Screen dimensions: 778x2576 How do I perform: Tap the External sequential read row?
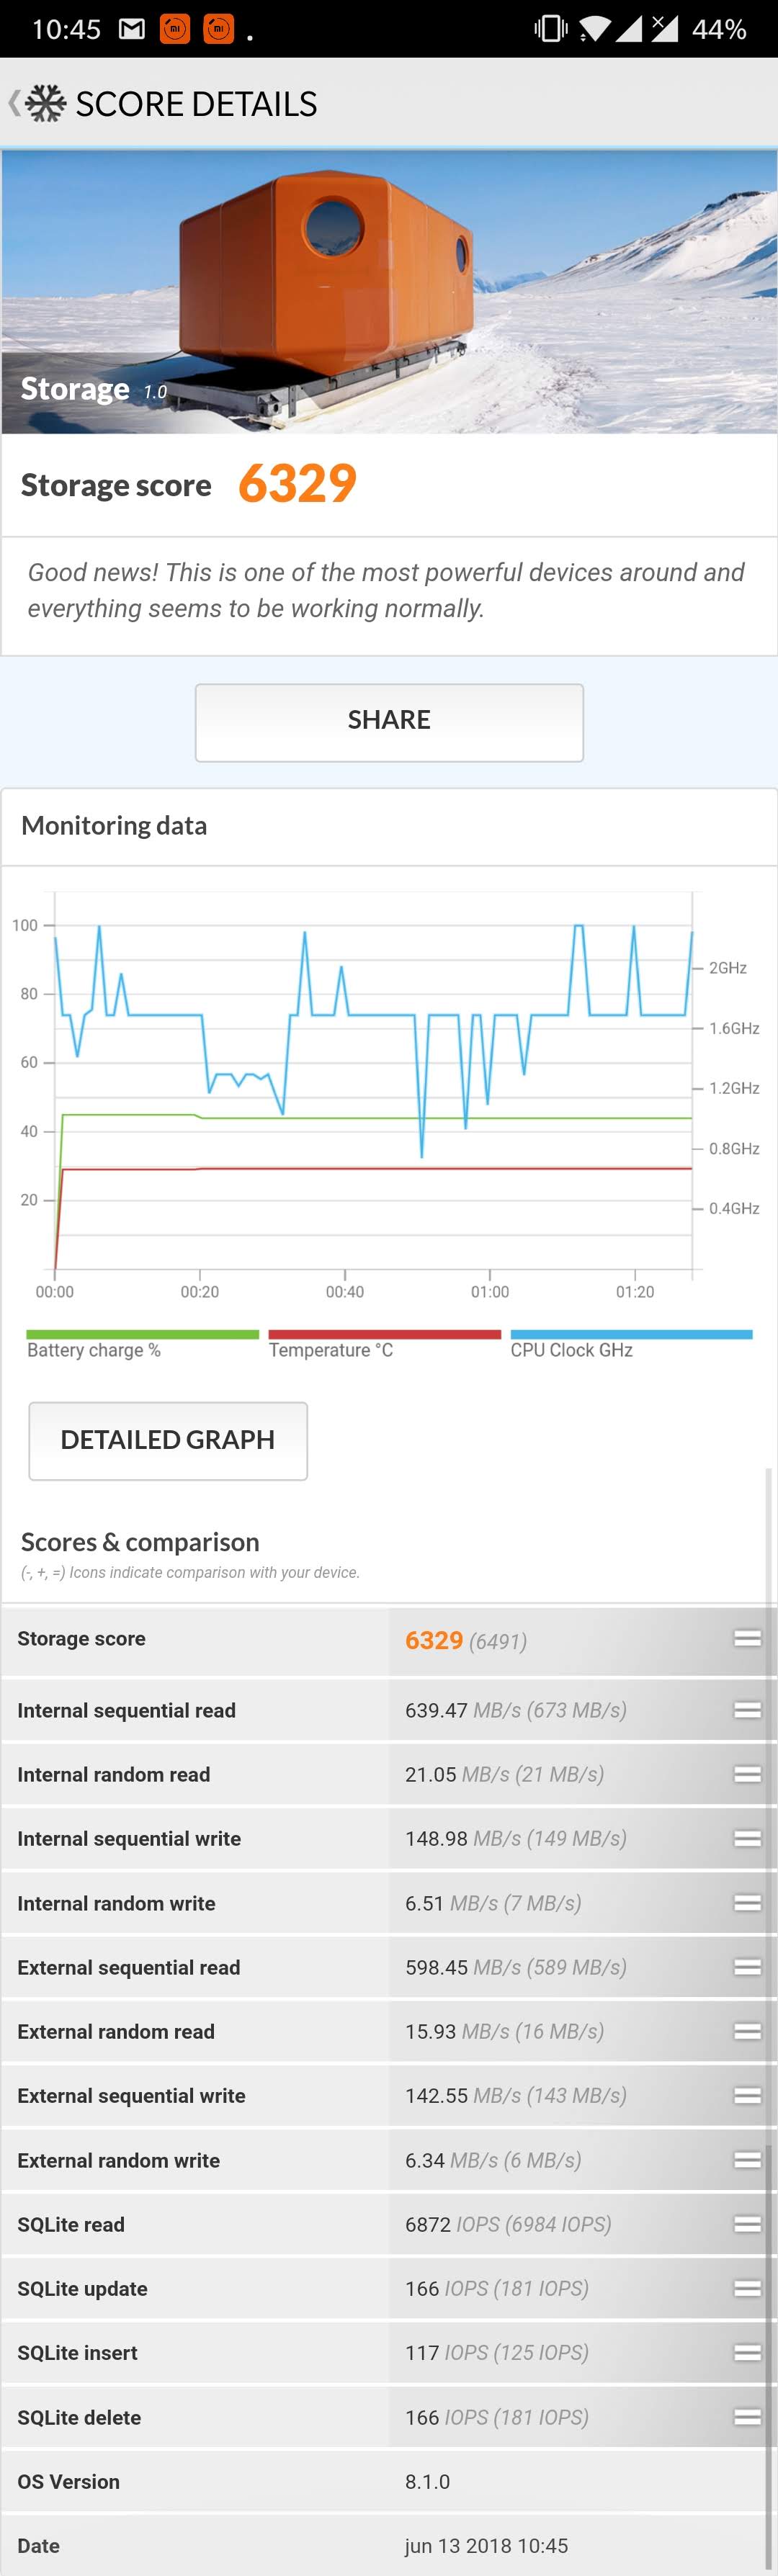pyautogui.click(x=389, y=1967)
